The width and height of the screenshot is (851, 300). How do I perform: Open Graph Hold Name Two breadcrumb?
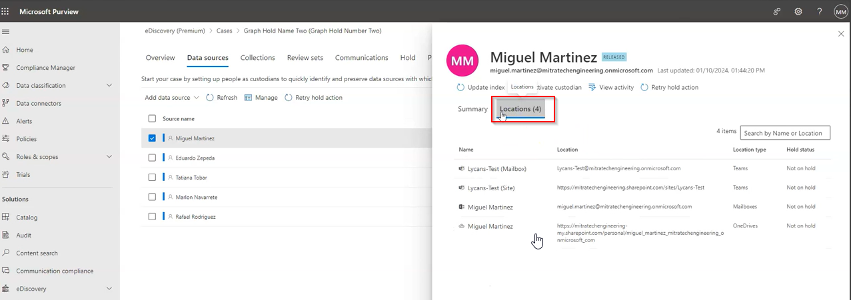(x=313, y=31)
